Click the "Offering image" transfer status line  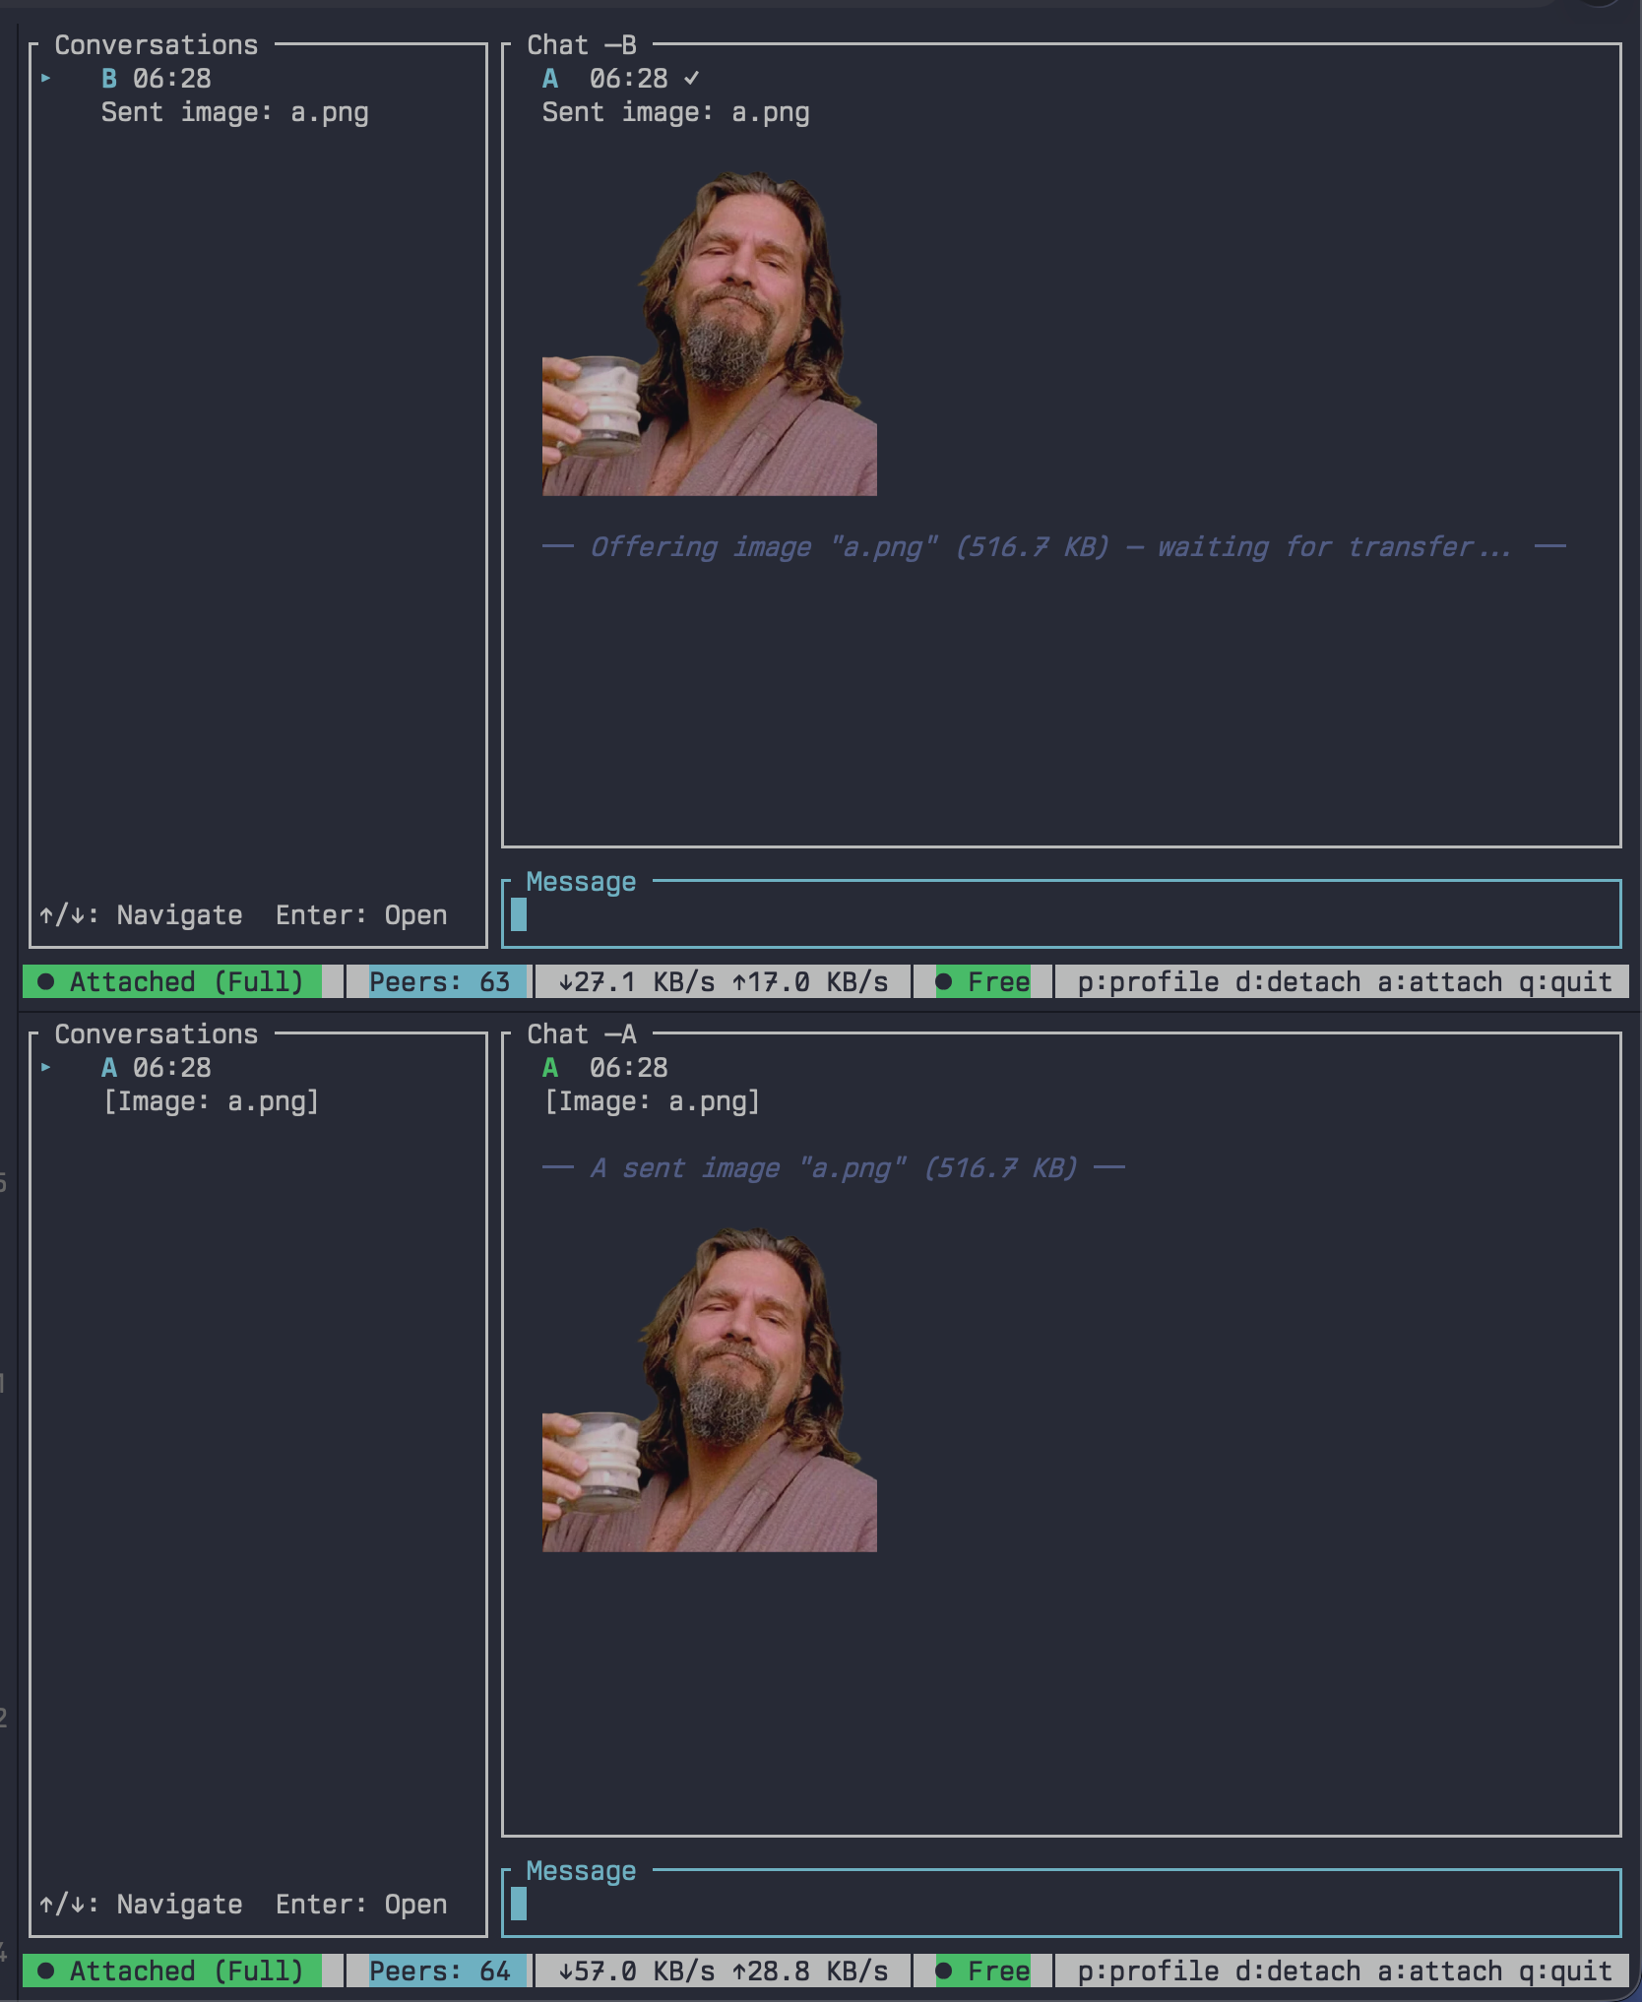[x=1051, y=547]
